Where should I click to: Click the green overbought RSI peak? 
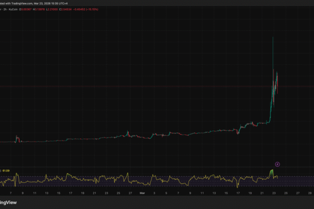(272, 172)
